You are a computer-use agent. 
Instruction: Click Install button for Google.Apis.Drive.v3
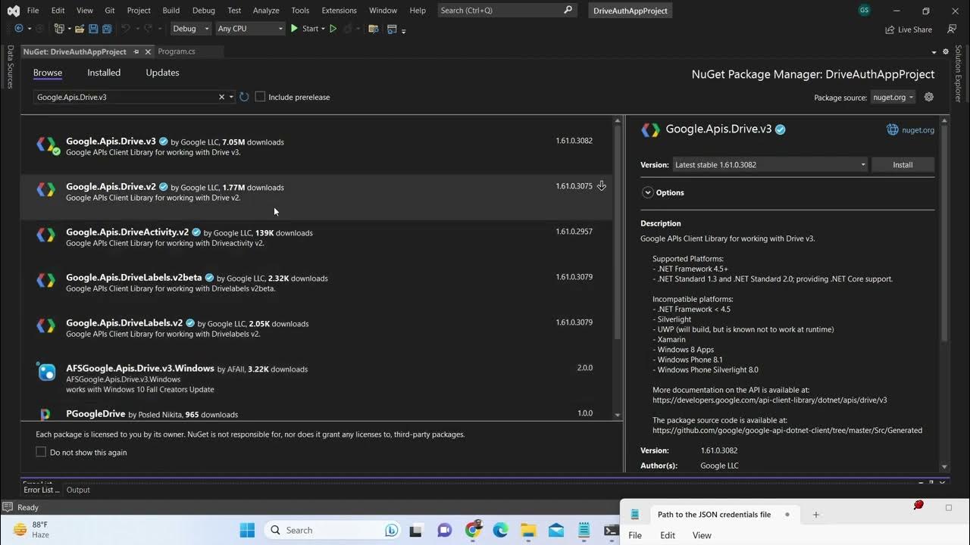(902, 164)
